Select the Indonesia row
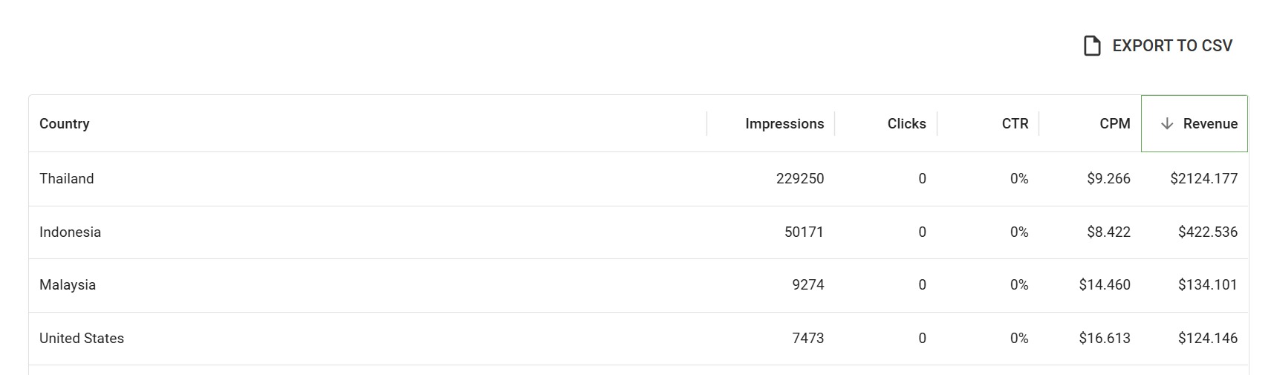1274x375 pixels. tap(639, 232)
